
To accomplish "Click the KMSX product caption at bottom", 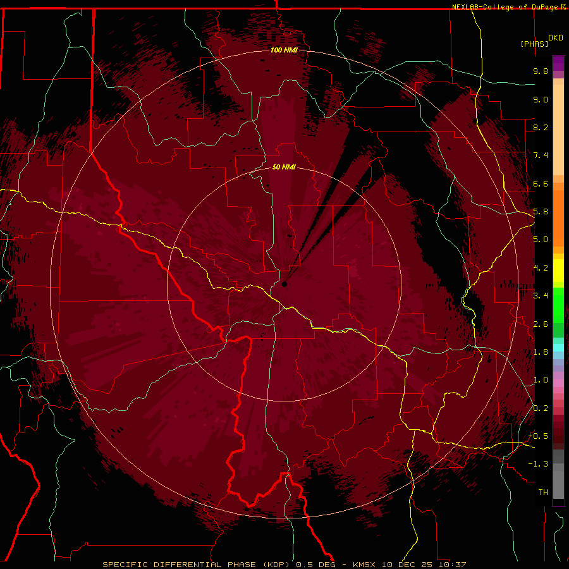I will tap(284, 565).
